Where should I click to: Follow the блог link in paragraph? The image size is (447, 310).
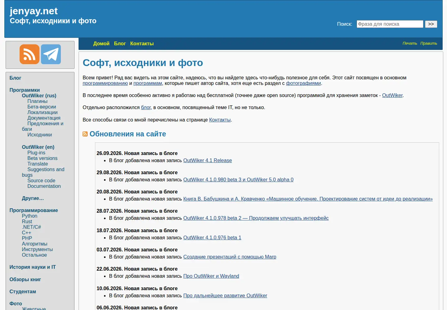pyautogui.click(x=146, y=107)
